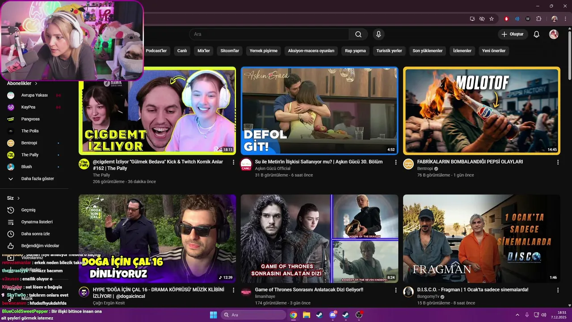Click the install app icon in address bar
Screen dimensions: 572x322
472,19
